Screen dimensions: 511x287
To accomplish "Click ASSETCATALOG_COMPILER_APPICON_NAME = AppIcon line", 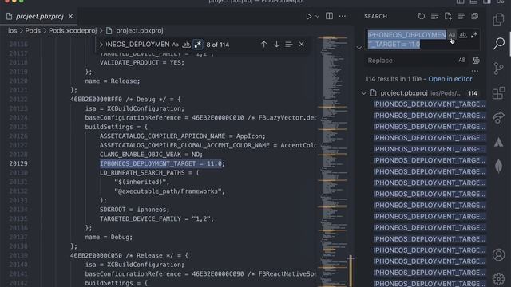I will tap(183, 136).
